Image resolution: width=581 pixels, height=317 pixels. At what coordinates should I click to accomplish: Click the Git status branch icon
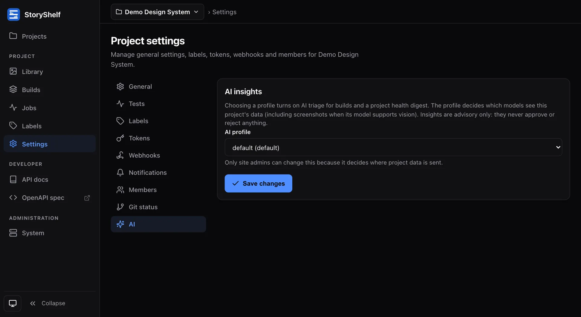pos(120,207)
